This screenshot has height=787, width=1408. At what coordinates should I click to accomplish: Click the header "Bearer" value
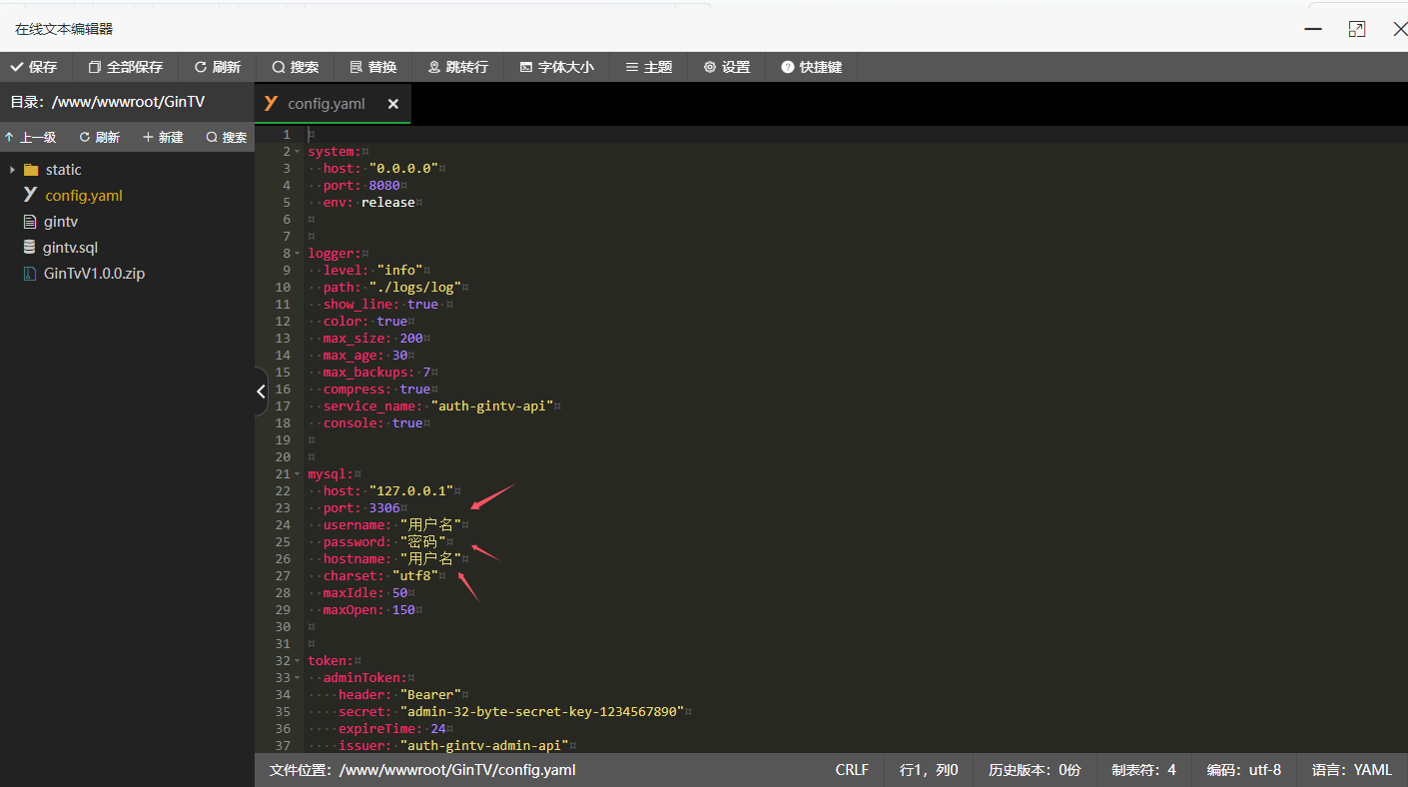(x=430, y=695)
